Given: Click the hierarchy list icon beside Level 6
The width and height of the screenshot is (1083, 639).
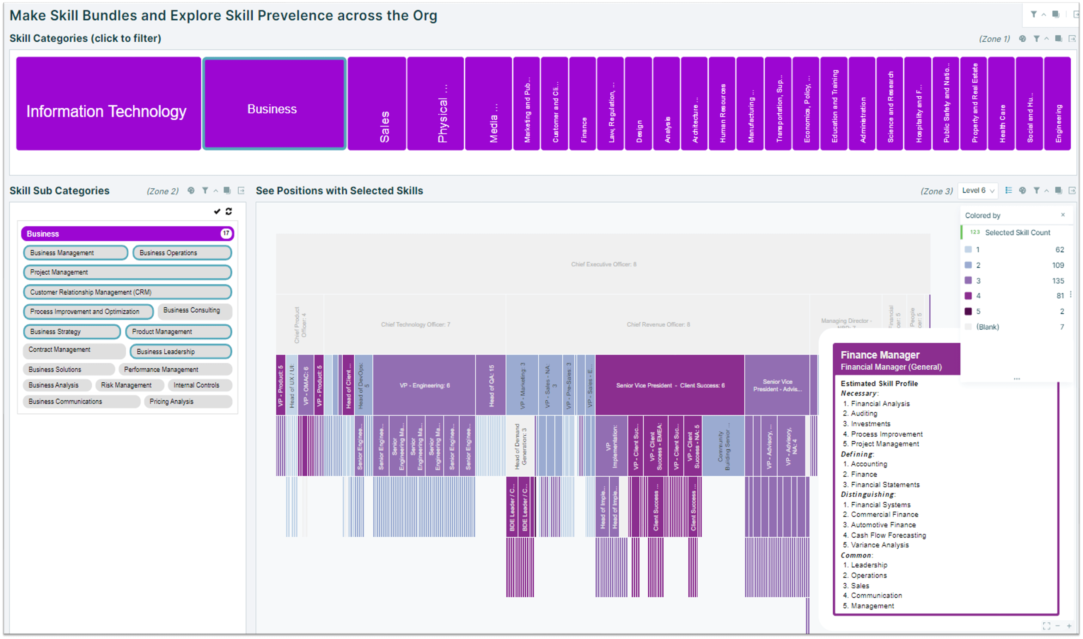Looking at the screenshot, I should click(1008, 190).
